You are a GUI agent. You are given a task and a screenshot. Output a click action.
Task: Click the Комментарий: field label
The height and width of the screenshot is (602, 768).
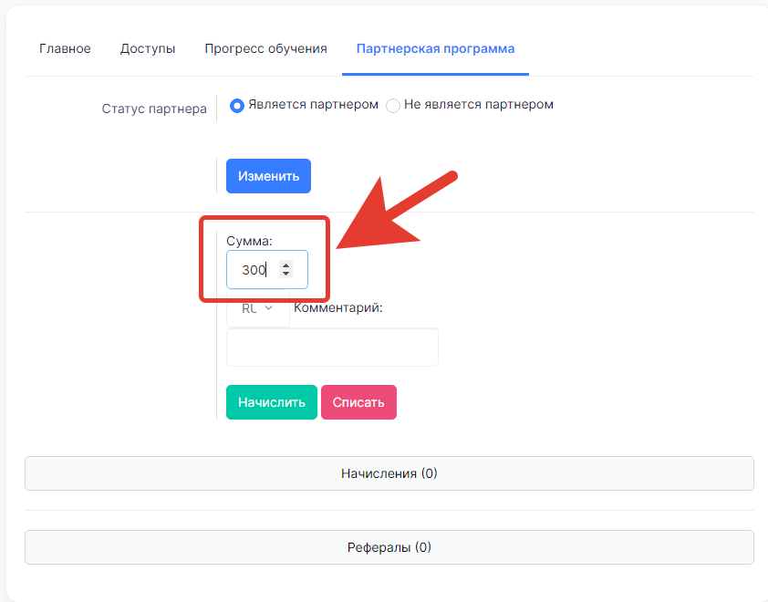338,307
